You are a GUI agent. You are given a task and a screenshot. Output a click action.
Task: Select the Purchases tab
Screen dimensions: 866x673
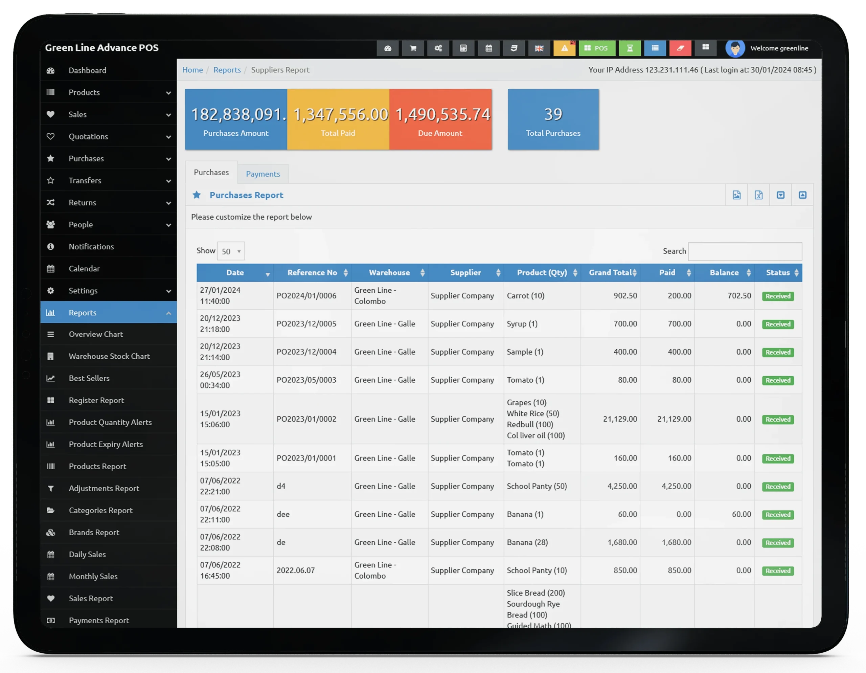click(x=211, y=172)
